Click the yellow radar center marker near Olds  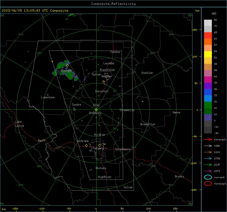click(x=96, y=110)
